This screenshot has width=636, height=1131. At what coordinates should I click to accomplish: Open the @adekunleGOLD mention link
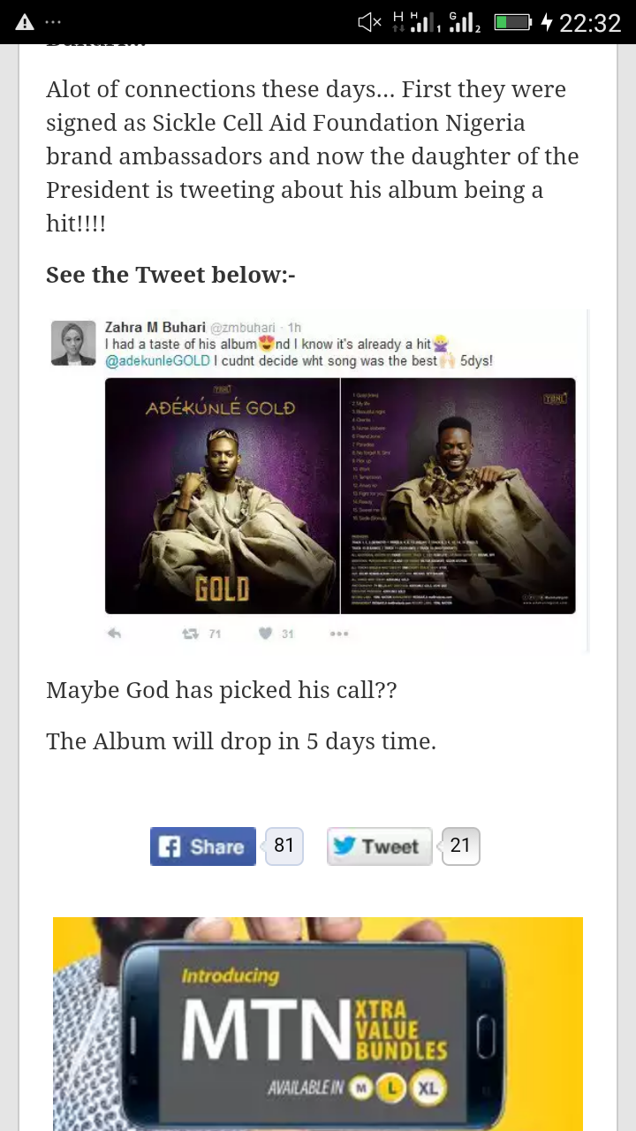tap(157, 361)
